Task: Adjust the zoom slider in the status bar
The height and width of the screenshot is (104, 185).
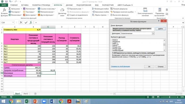Action: [170, 97]
